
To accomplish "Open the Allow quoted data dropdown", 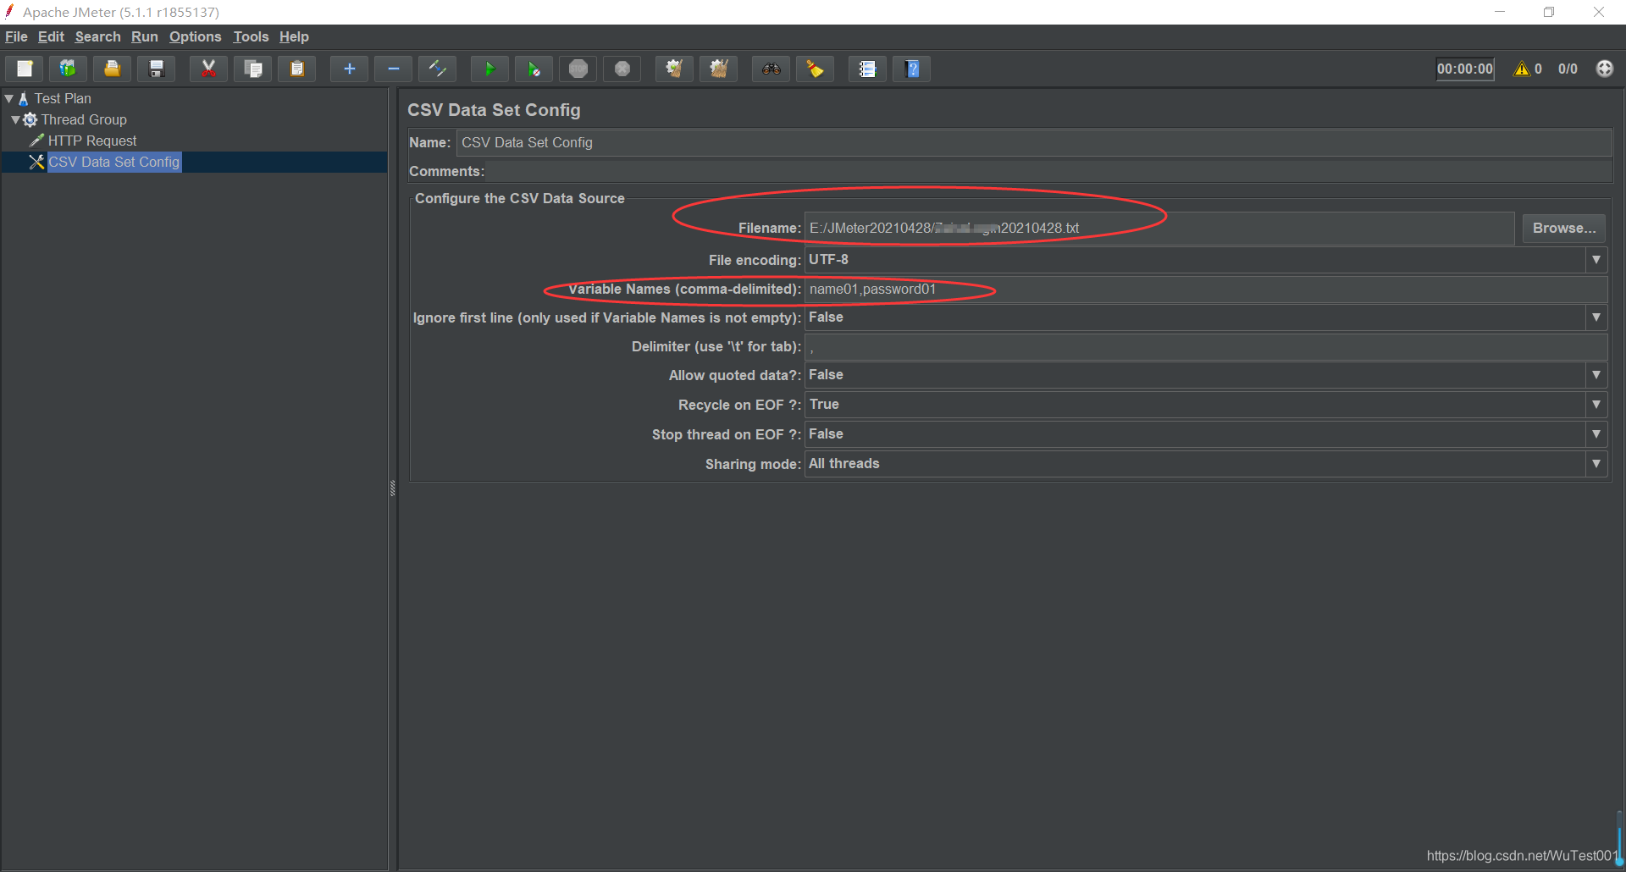I will click(1596, 375).
